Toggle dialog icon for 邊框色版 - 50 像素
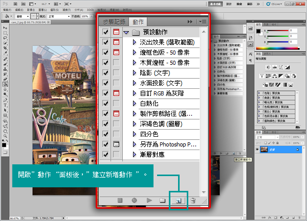 [116, 53]
